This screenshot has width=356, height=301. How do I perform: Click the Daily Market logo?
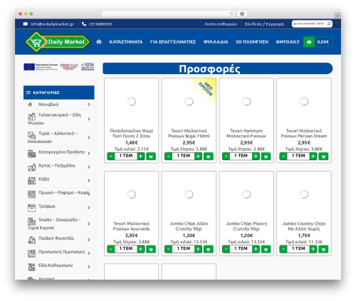point(57,42)
